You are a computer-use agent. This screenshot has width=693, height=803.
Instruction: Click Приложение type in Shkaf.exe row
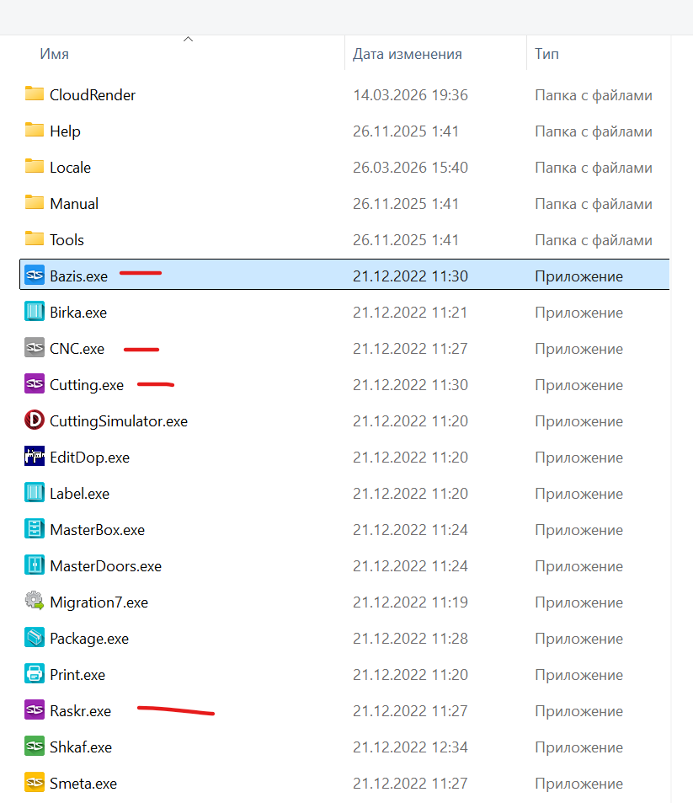(578, 747)
